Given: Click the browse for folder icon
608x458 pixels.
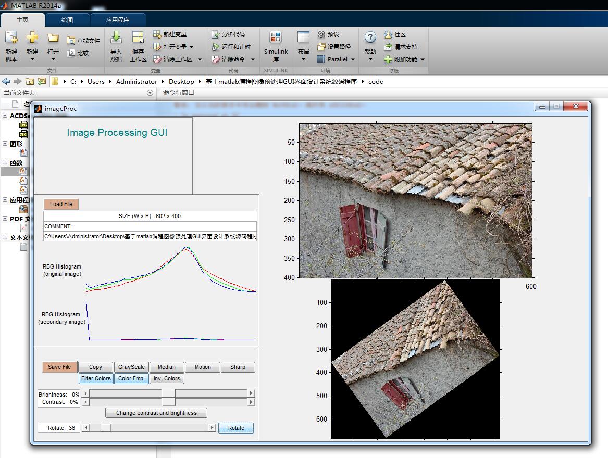Looking at the screenshot, I should coord(42,81).
